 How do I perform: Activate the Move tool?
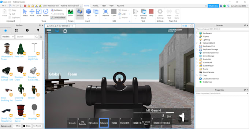tap(32, 13)
